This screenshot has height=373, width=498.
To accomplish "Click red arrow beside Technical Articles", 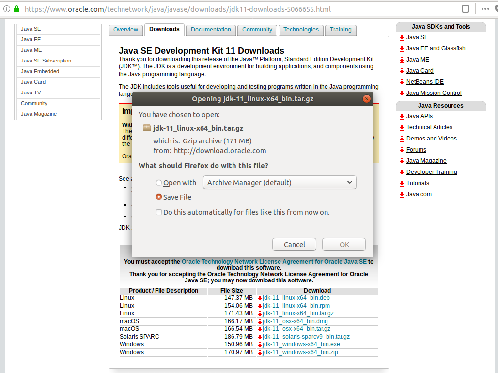I will pos(402,128).
